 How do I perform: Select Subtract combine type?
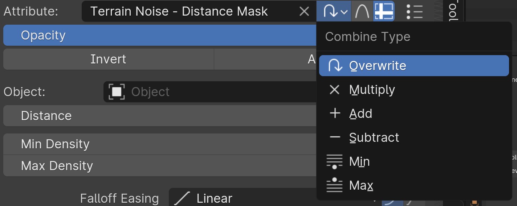pyautogui.click(x=374, y=137)
